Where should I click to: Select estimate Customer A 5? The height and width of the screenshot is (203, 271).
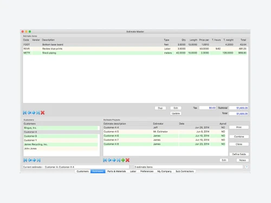164,132
